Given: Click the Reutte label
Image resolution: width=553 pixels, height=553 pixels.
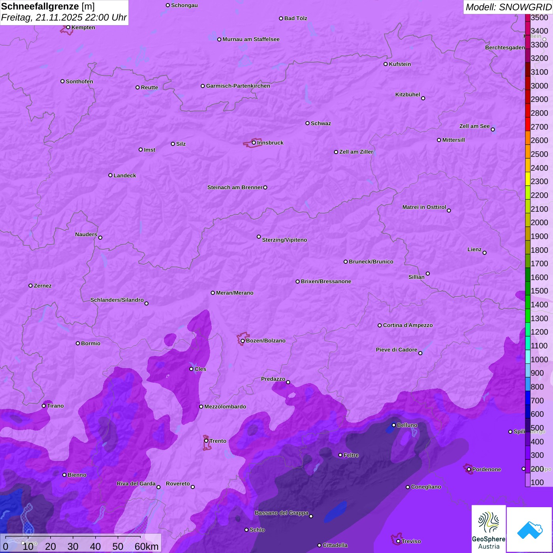Looking at the screenshot, I should [149, 87].
